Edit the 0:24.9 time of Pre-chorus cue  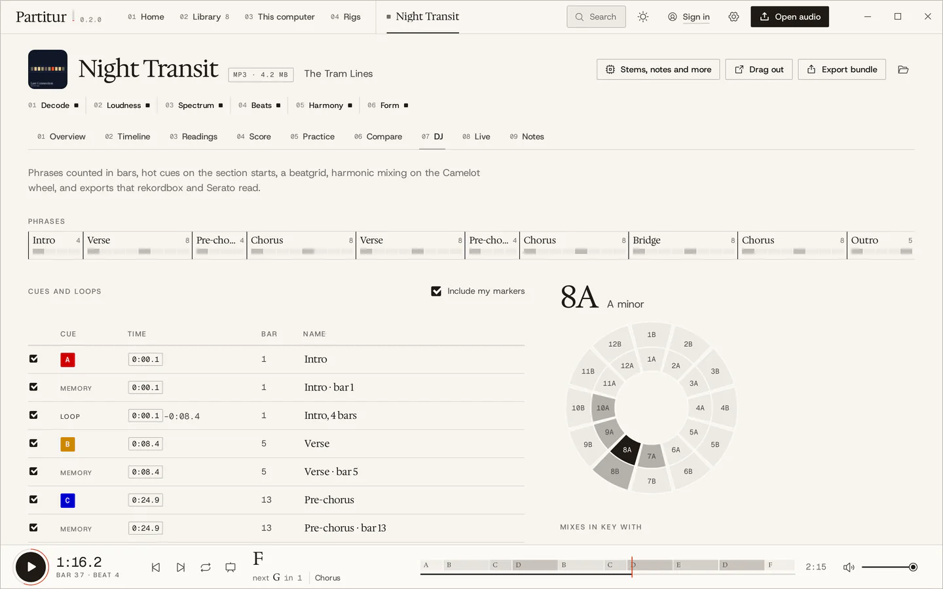coord(145,500)
